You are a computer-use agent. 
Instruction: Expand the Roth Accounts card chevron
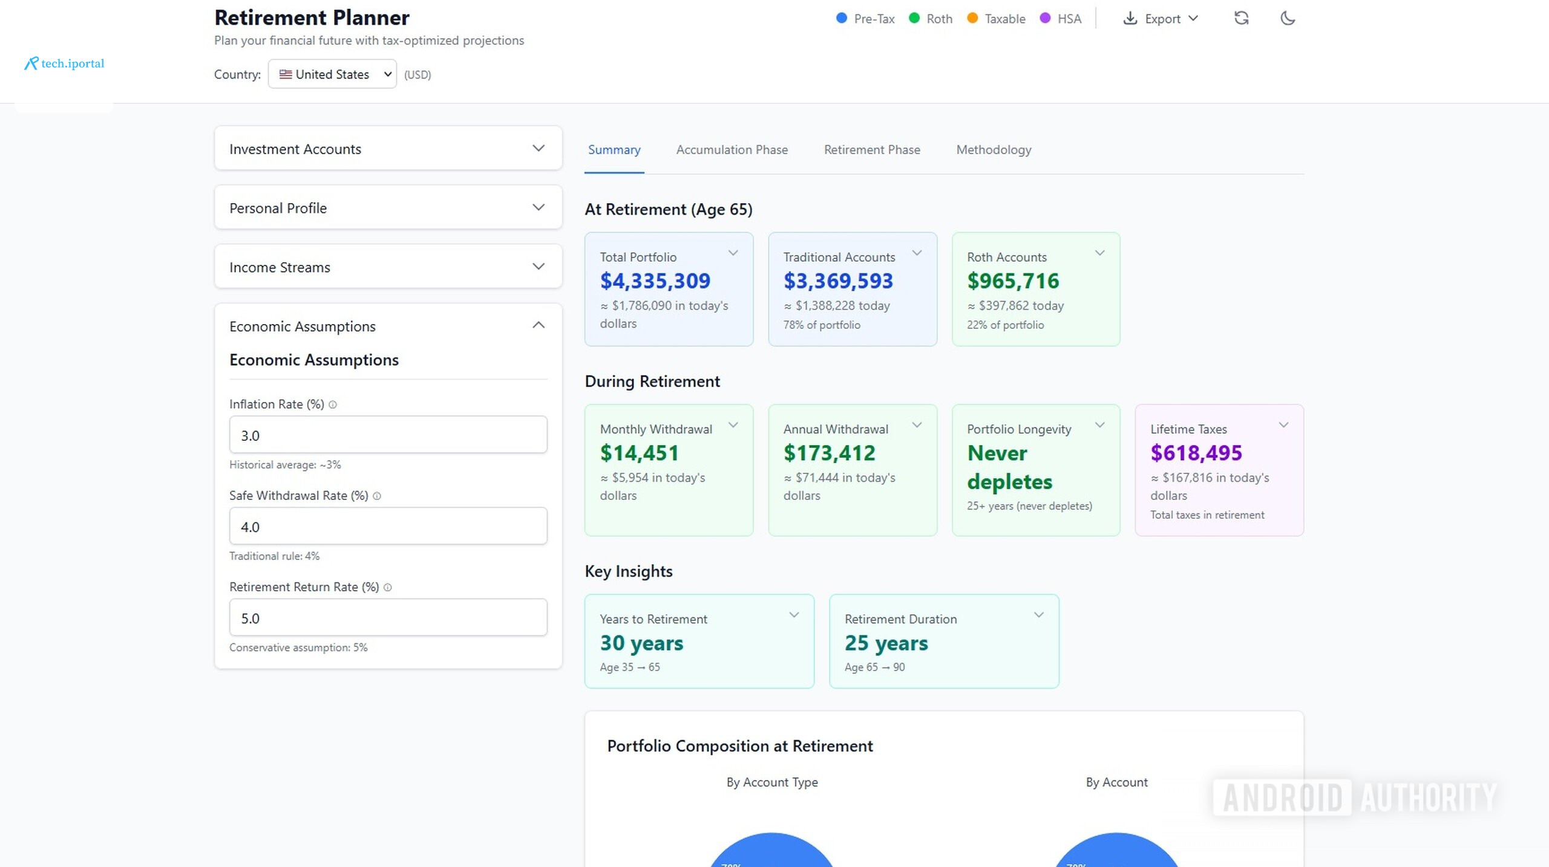point(1100,253)
